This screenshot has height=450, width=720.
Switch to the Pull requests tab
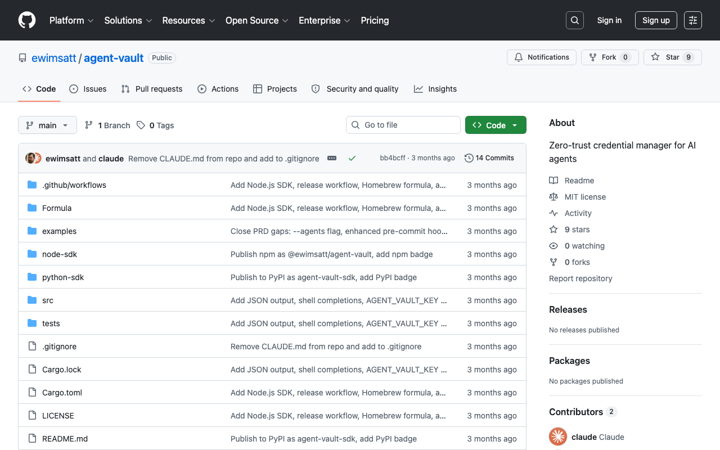[x=152, y=89]
